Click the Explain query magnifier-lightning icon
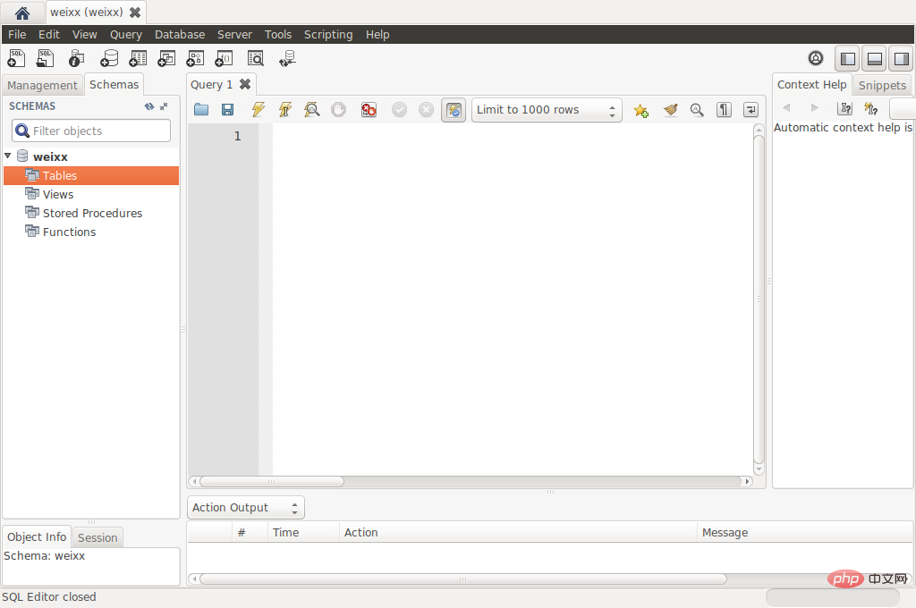 (x=311, y=110)
